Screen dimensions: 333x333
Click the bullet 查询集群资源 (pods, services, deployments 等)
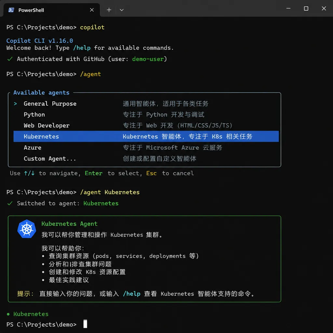point(124,256)
